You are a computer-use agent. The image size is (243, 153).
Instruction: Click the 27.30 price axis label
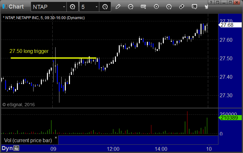pos(226,95)
